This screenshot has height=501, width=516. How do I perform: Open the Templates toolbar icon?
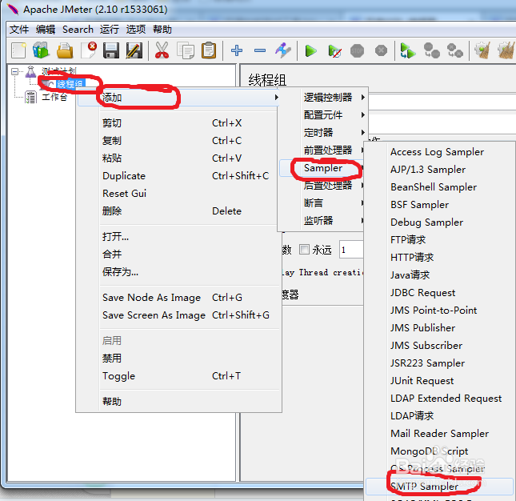pos(41,50)
